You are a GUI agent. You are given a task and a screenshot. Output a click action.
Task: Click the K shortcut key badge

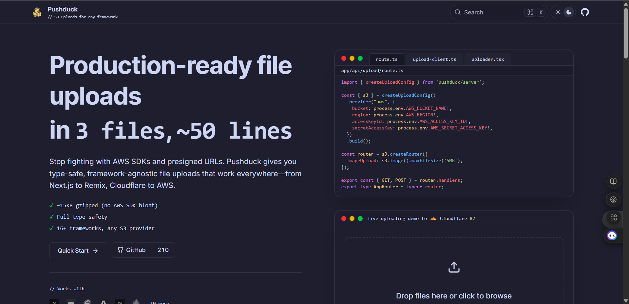point(541,12)
